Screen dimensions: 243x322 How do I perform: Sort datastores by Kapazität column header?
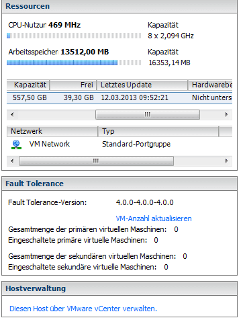pos(28,85)
